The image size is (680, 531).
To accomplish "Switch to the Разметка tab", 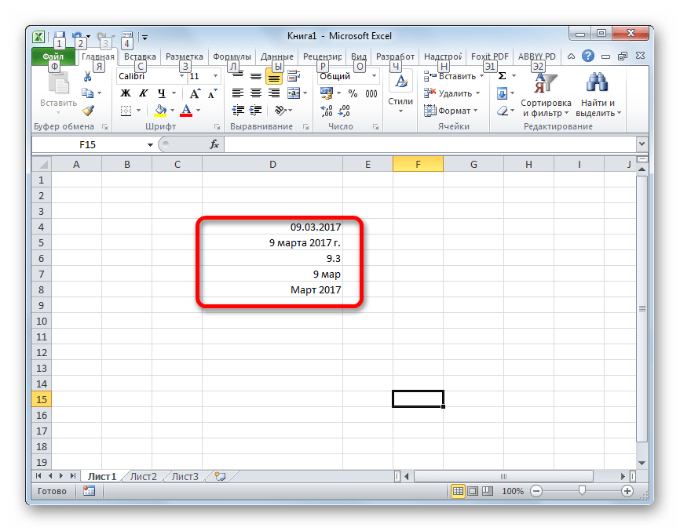I will 185,56.
